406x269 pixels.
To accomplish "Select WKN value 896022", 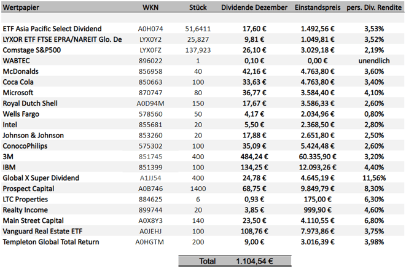I will (x=150, y=61).
